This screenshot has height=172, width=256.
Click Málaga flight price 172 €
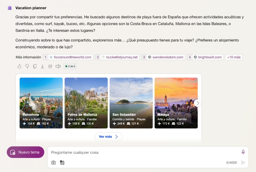(163, 124)
